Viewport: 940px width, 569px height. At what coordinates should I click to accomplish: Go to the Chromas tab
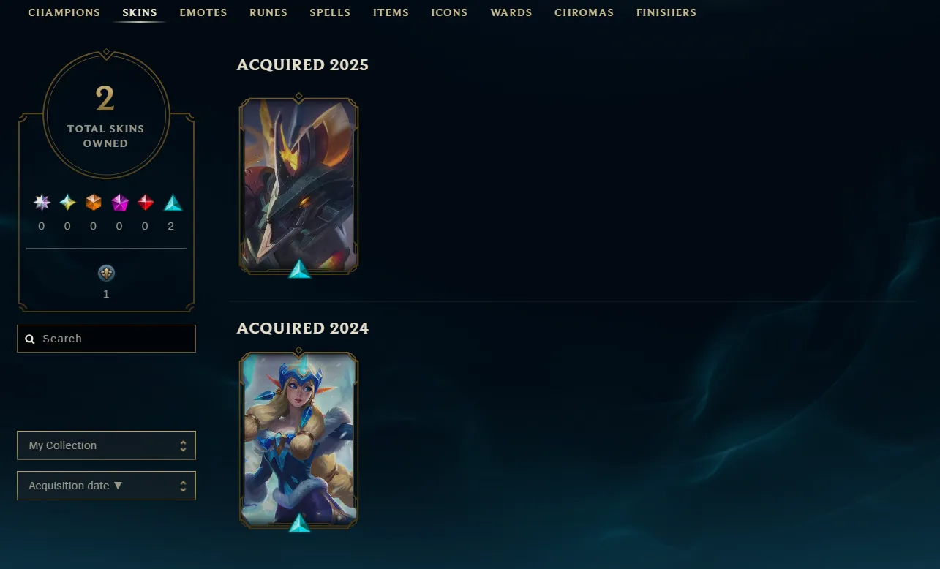click(x=584, y=12)
